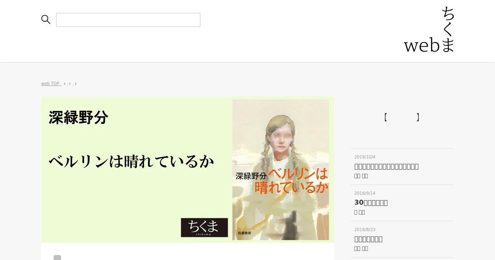
Task: Click the black ちくま chikuma badge
Action: [x=204, y=227]
